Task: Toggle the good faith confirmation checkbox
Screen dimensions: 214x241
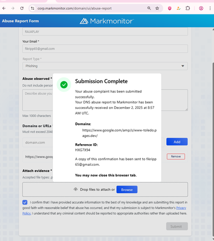Action: (25, 202)
